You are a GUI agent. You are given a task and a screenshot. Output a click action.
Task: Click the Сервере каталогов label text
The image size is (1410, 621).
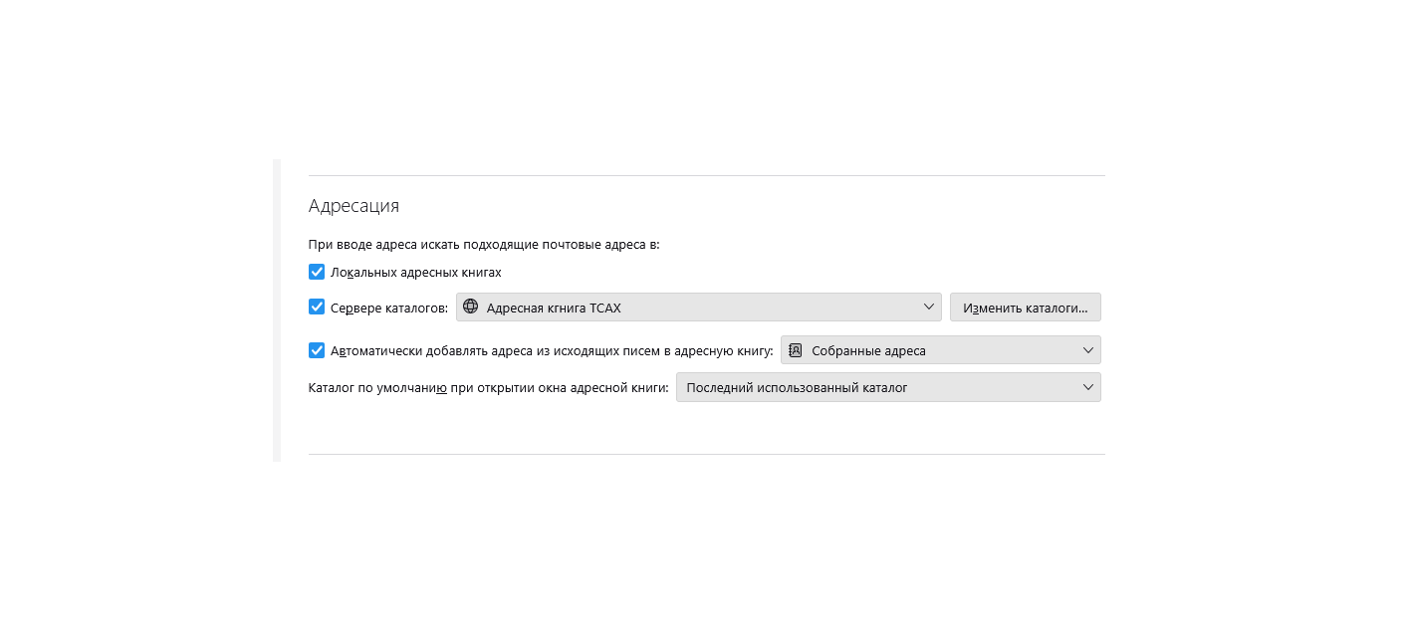(388, 309)
